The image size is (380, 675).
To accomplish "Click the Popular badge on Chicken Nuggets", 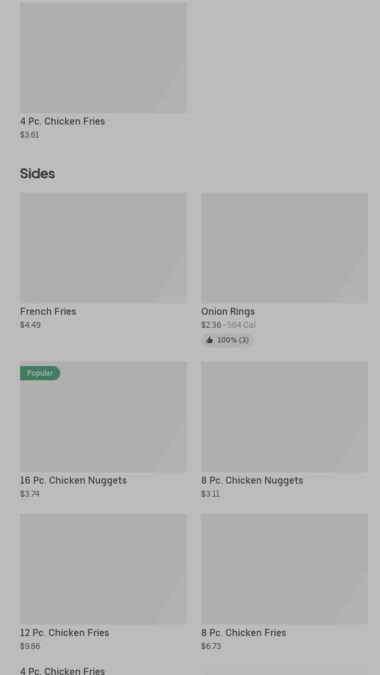I will pyautogui.click(x=40, y=373).
